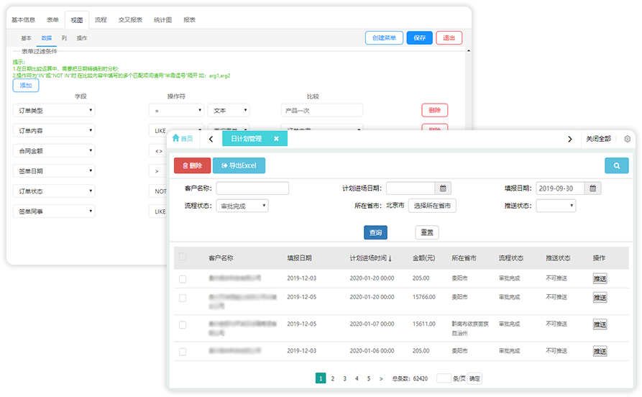The width and height of the screenshot is (642, 397).
Task: Click the teal magnifier search button
Action: click(616, 166)
